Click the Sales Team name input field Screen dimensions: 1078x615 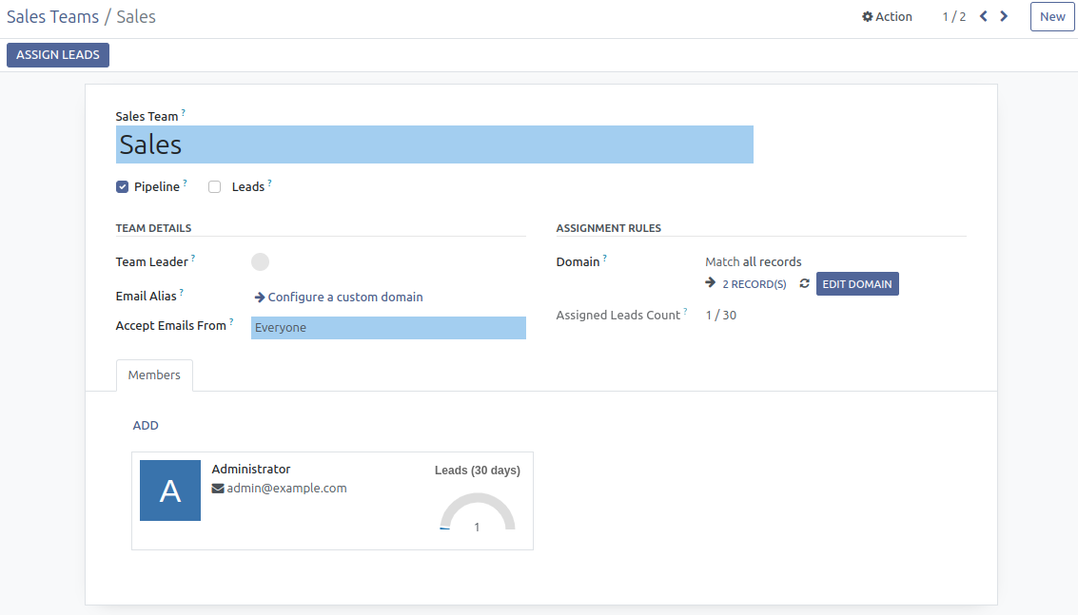point(434,144)
